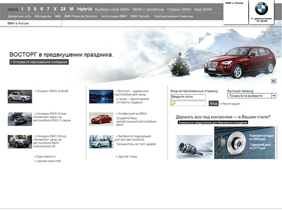This screenshot has height=211, width=282.
Task: Click 'Держать все под контролем' headline
Action: pyautogui.click(x=223, y=117)
